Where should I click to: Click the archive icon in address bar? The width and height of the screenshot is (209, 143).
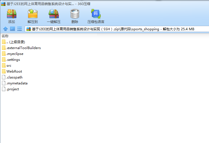coord(29,29)
